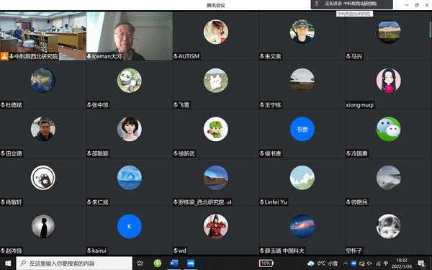This screenshot has height=270, width=432.
Task: Open Tencent Meeting from the taskbar
Action: tap(190, 264)
